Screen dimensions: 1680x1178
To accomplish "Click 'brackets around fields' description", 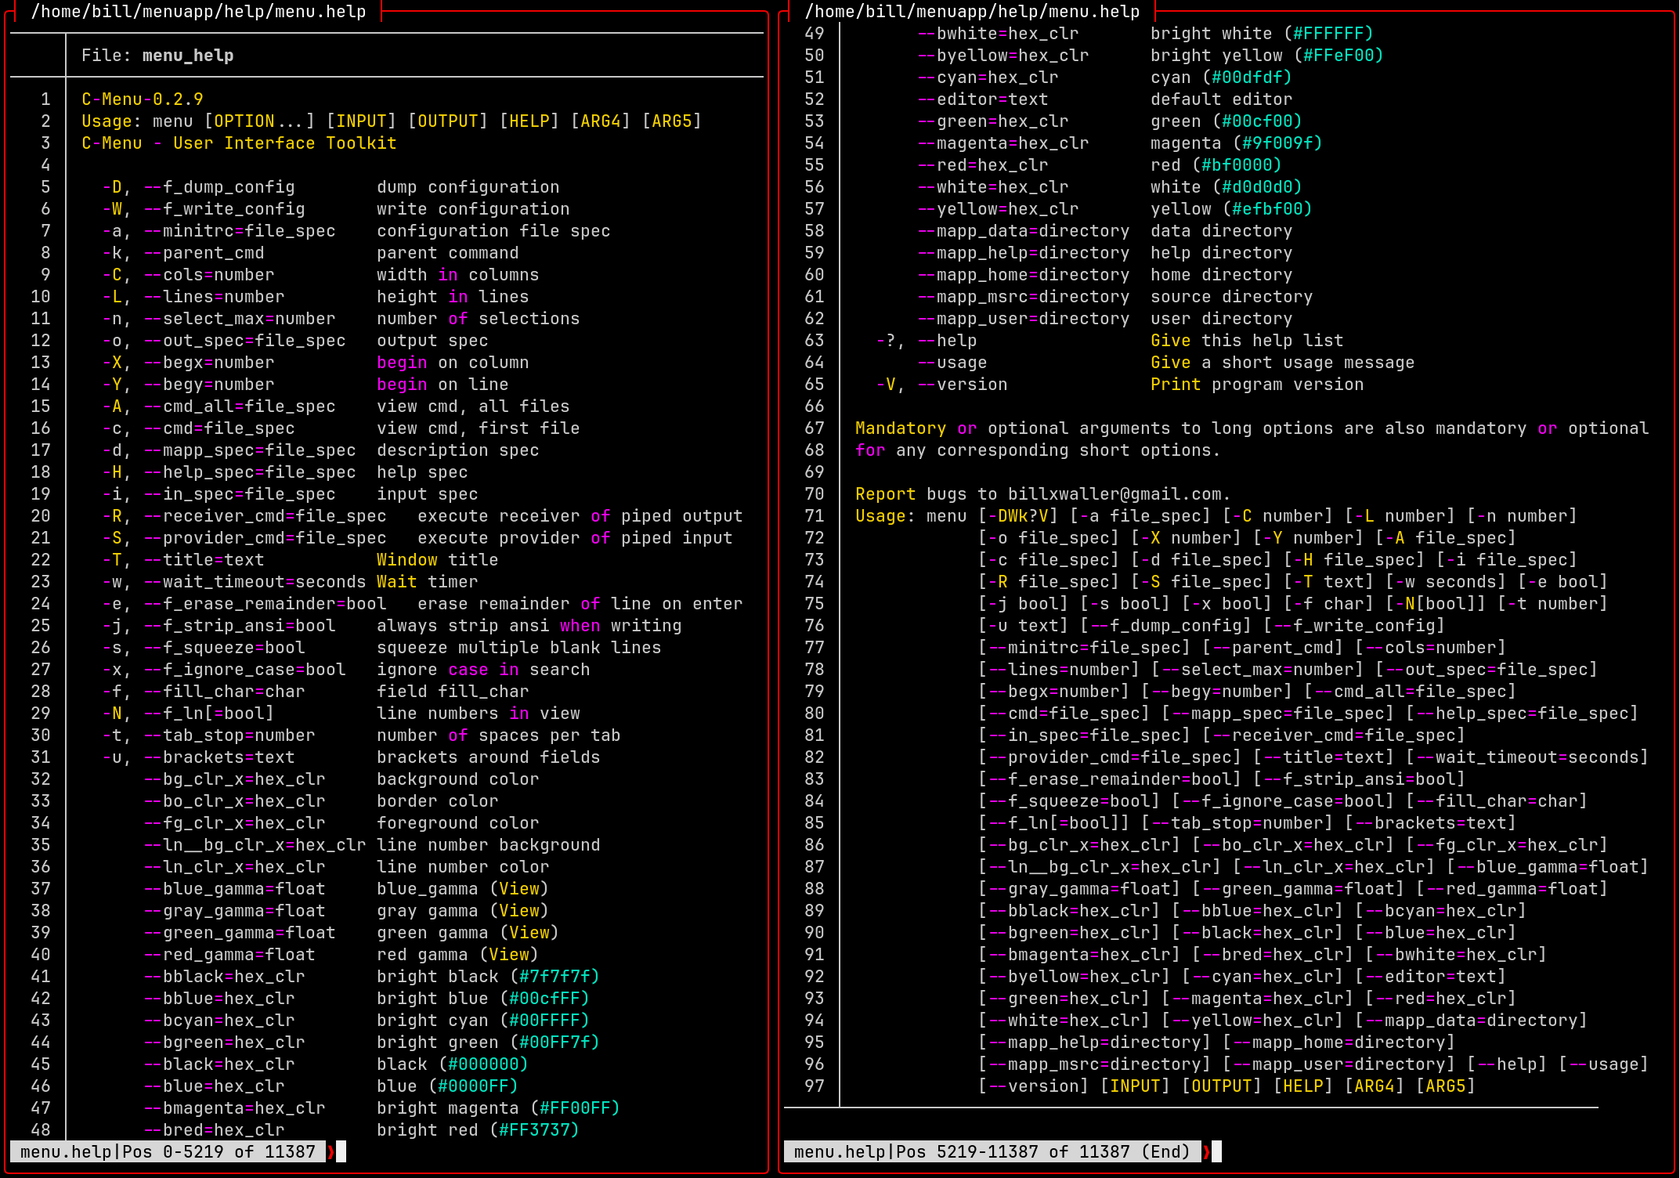I will (489, 757).
